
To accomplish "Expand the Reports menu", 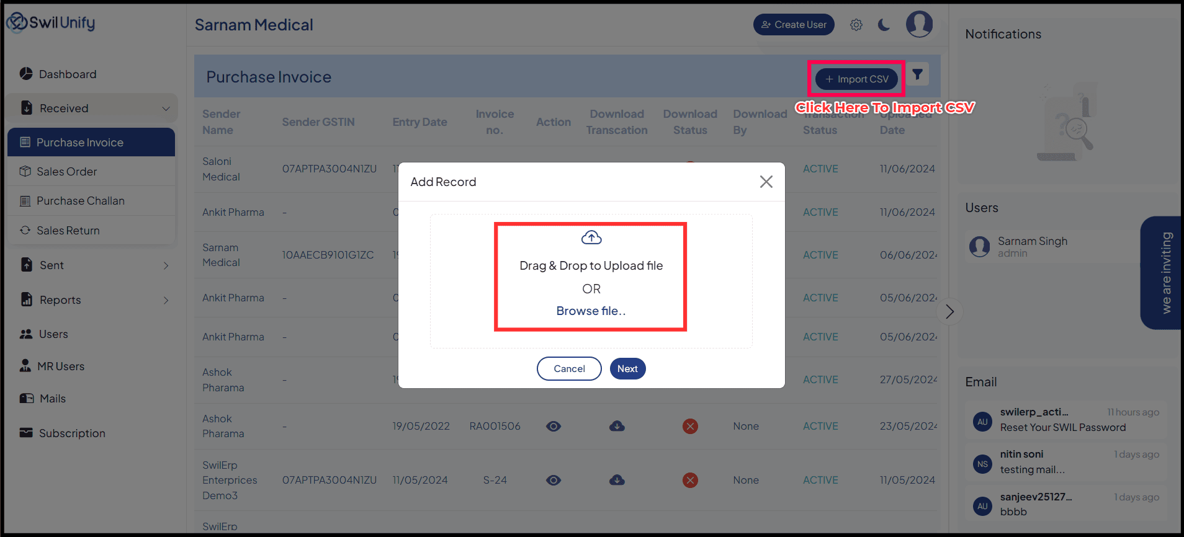I will [92, 300].
